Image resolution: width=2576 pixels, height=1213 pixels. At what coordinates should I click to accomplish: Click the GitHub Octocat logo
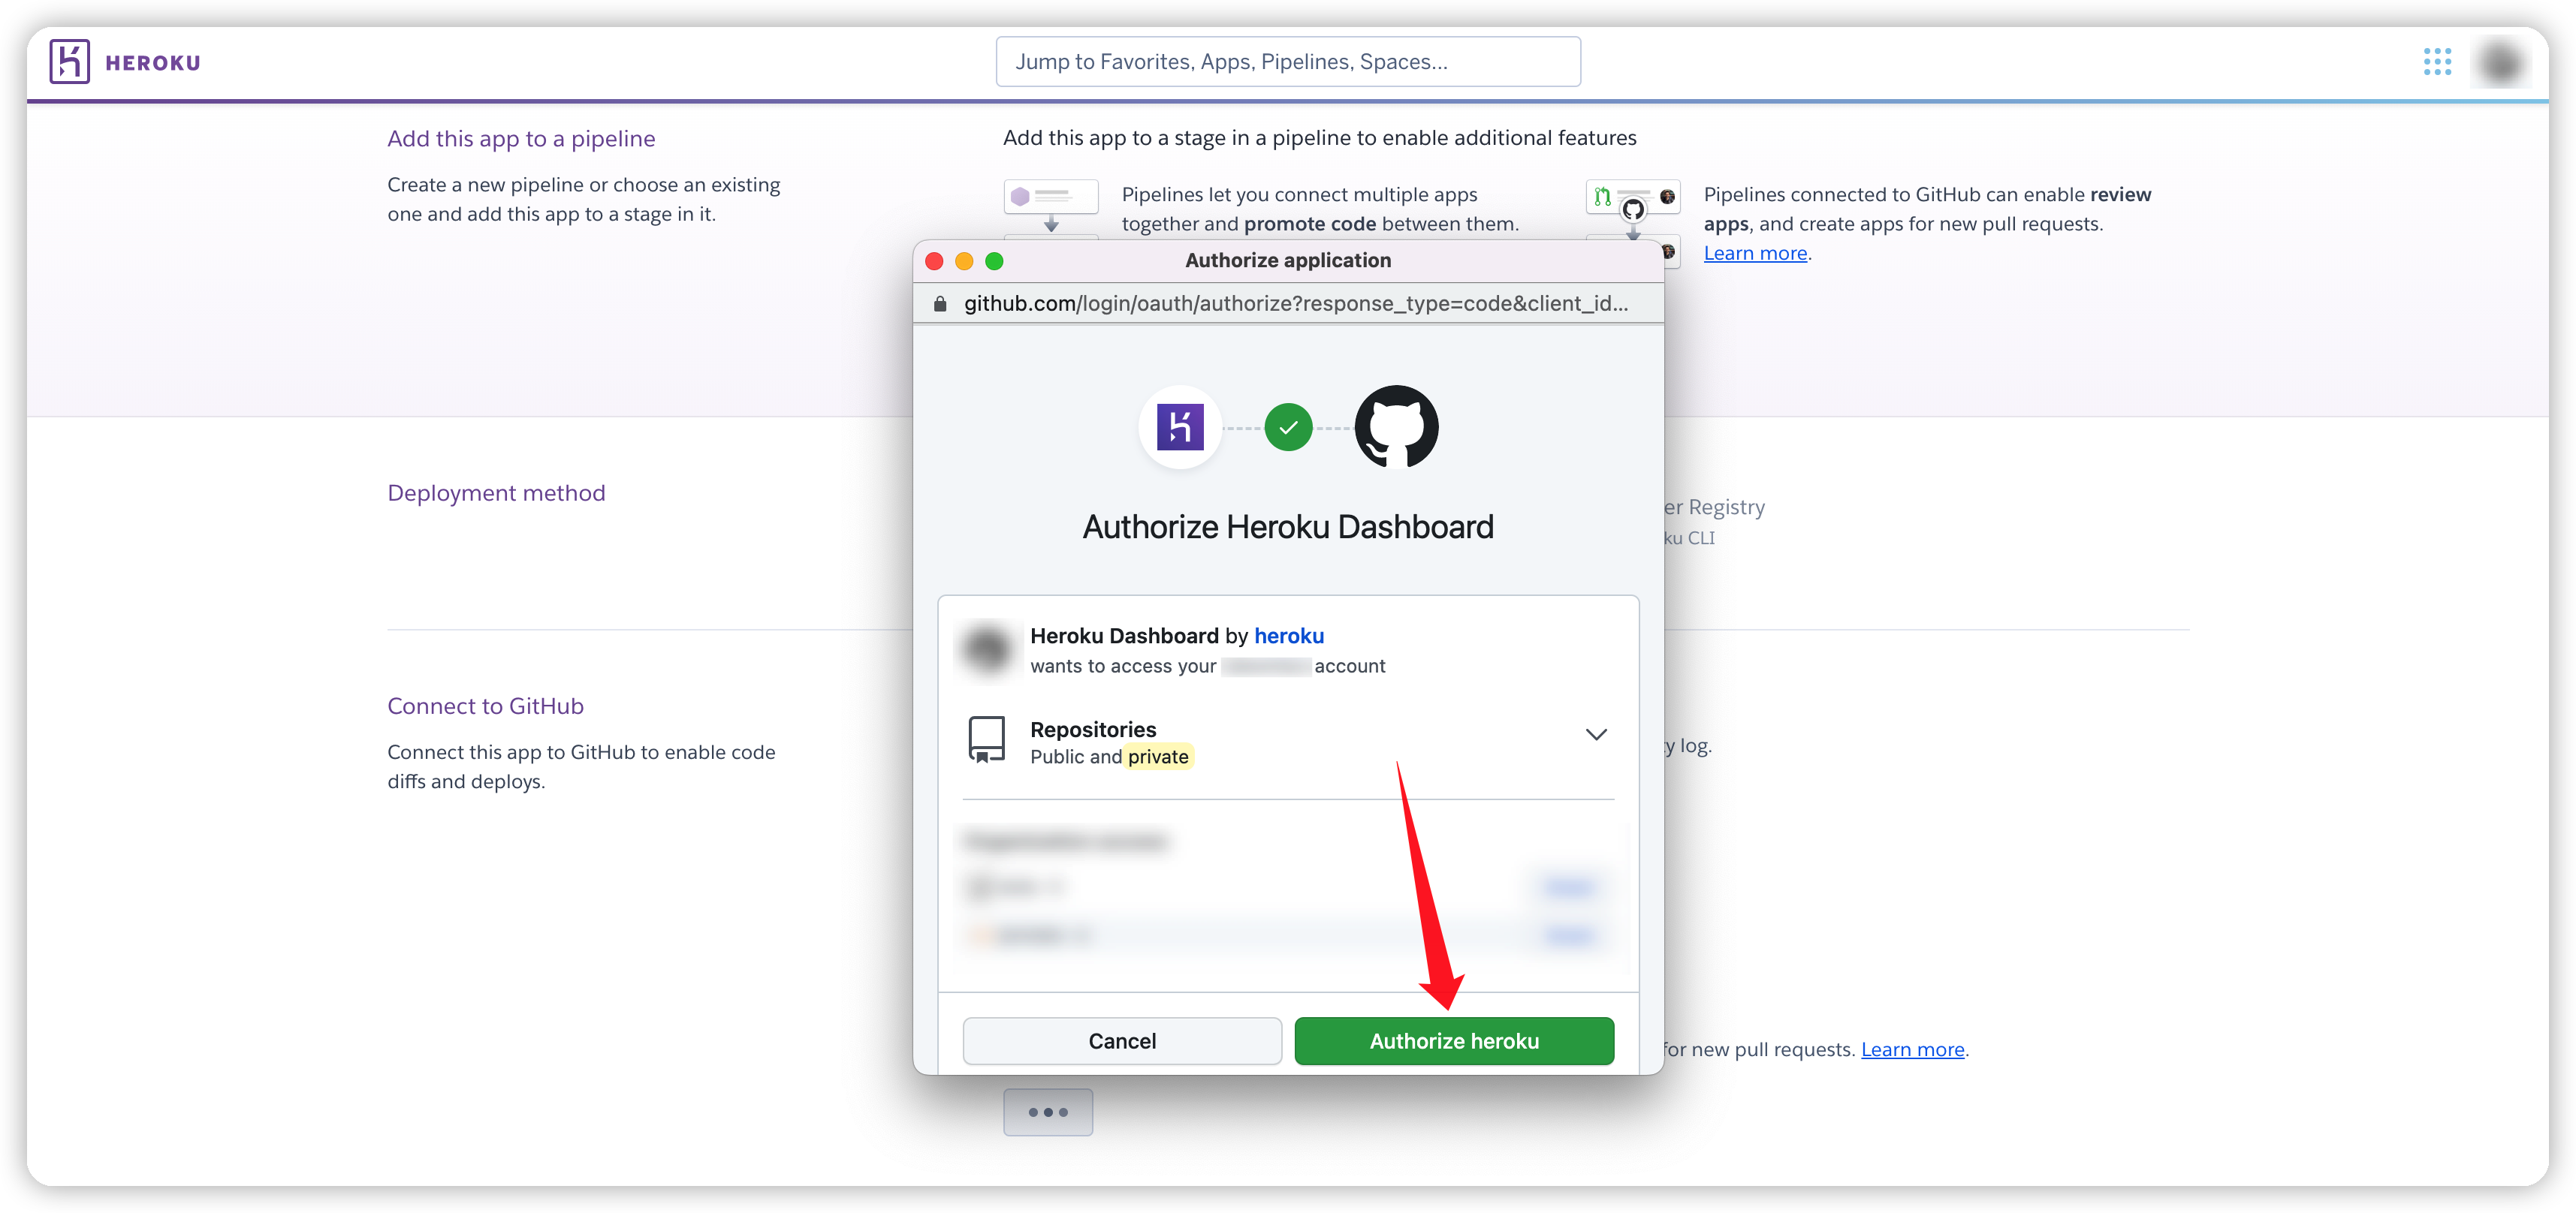(1396, 428)
